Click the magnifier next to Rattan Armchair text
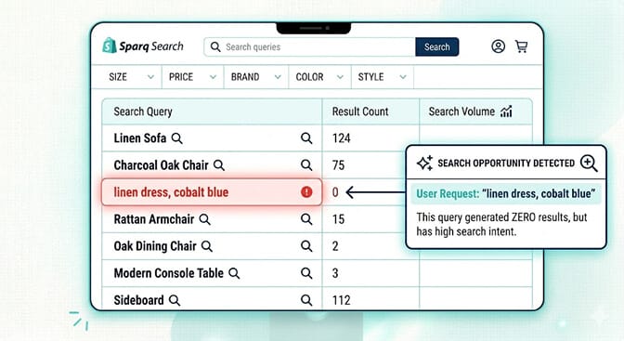The image size is (624, 341). 205,219
